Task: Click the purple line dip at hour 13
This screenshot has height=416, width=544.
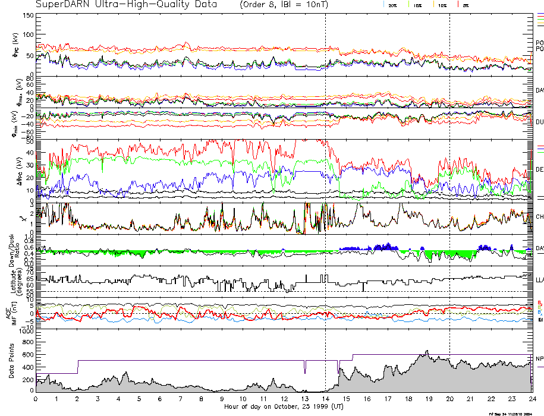Action: pyautogui.click(x=305, y=368)
